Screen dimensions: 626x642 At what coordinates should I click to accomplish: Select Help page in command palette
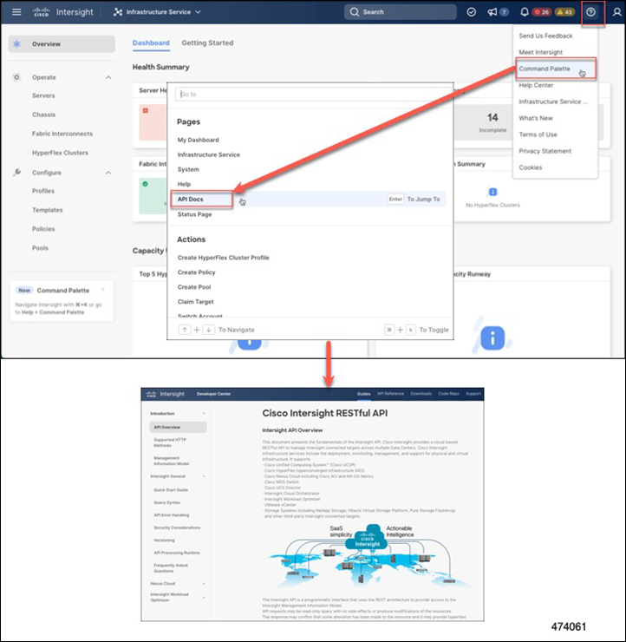tap(184, 184)
